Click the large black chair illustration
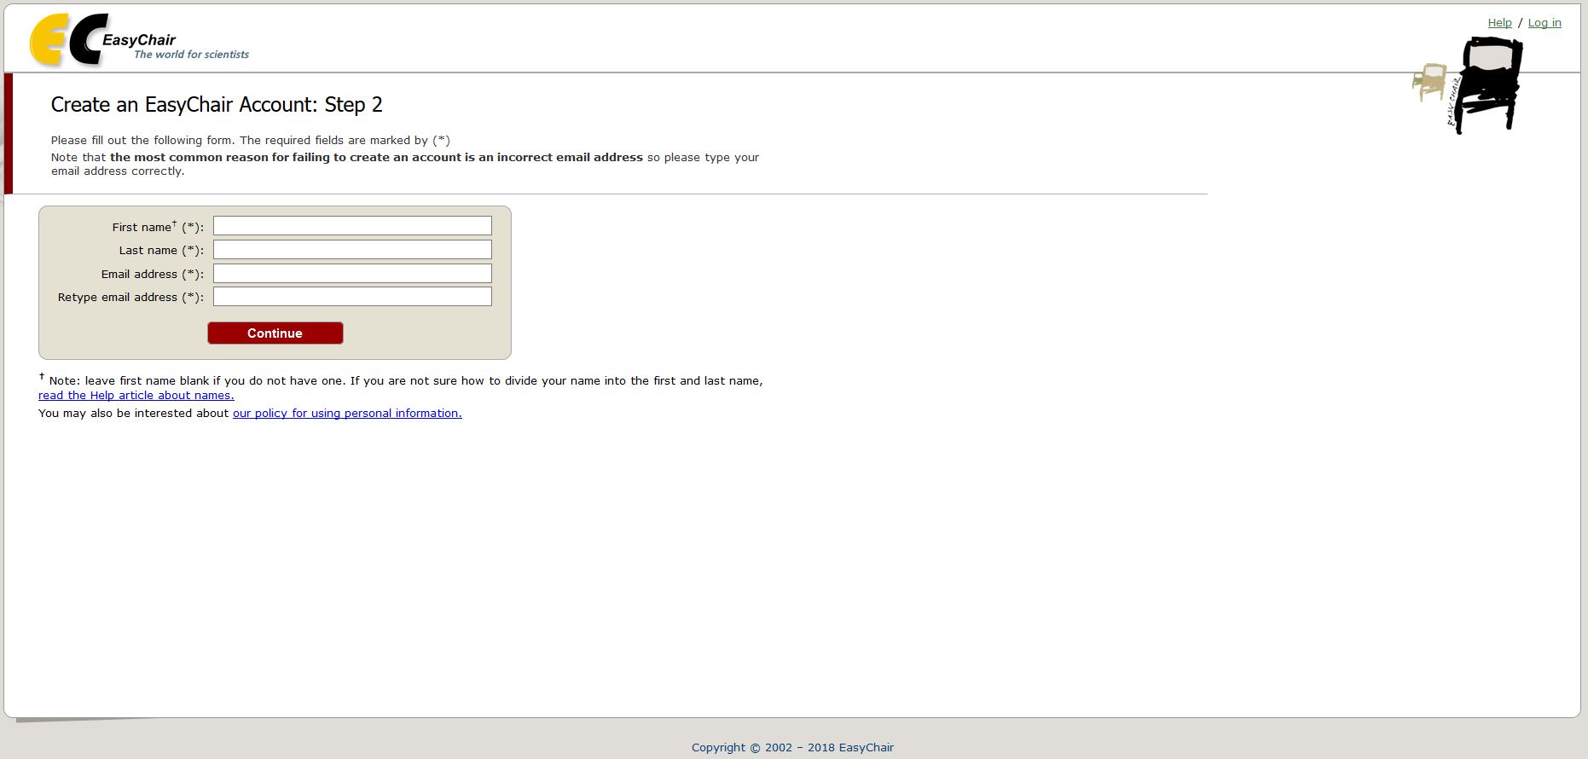The height and width of the screenshot is (759, 1588). click(x=1488, y=85)
